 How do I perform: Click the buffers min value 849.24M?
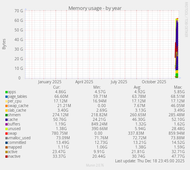[99, 124]
